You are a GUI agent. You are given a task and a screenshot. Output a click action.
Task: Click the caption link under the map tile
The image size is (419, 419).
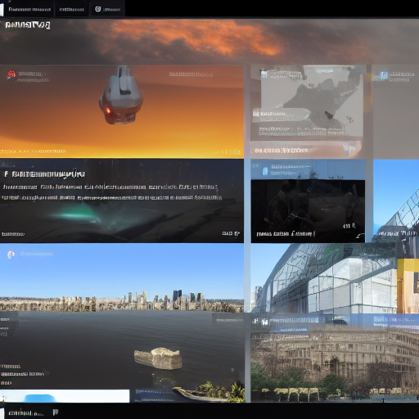281,151
